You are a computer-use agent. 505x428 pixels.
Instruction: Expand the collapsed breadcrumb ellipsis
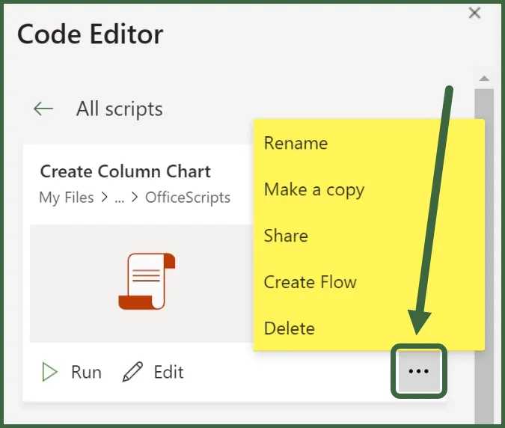(119, 198)
